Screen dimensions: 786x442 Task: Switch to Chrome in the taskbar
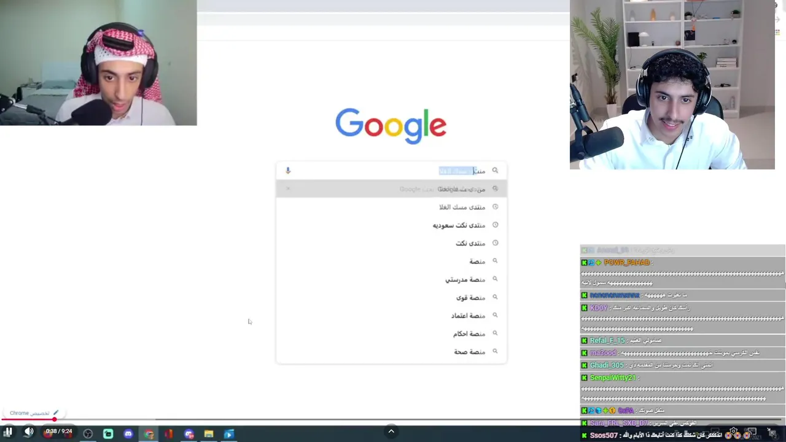click(x=149, y=434)
